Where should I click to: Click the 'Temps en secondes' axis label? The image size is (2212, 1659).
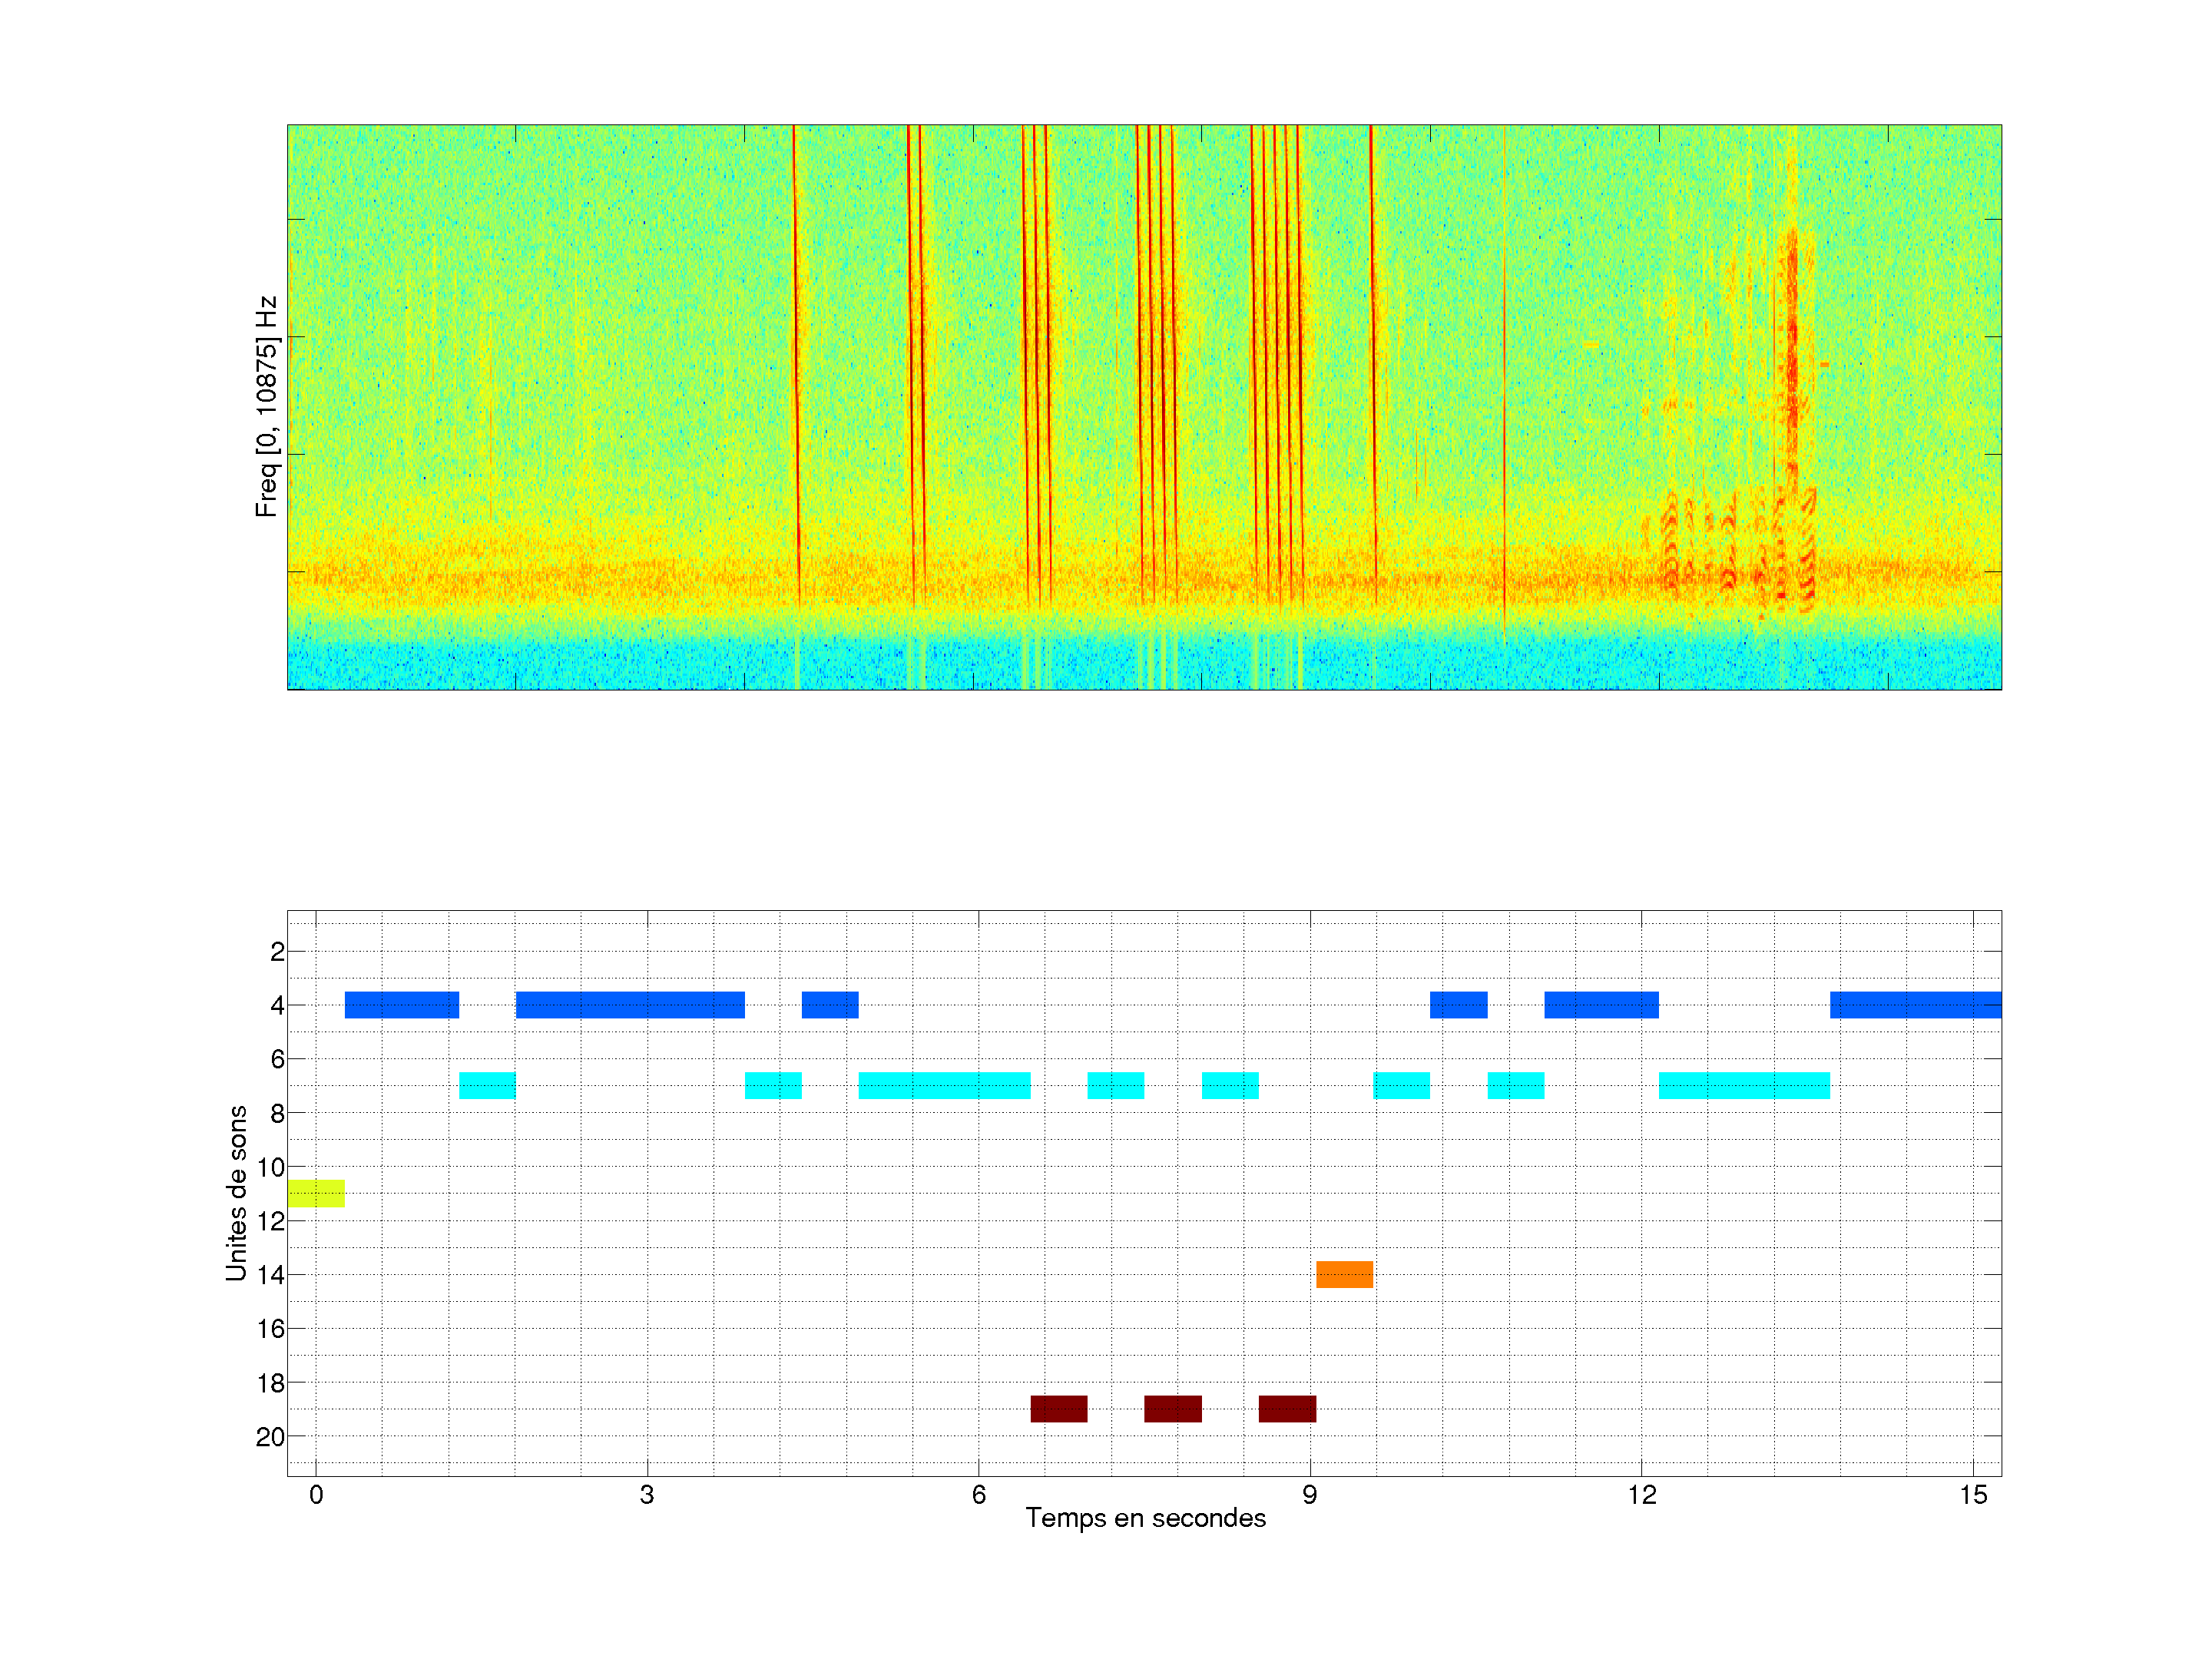(1145, 1518)
